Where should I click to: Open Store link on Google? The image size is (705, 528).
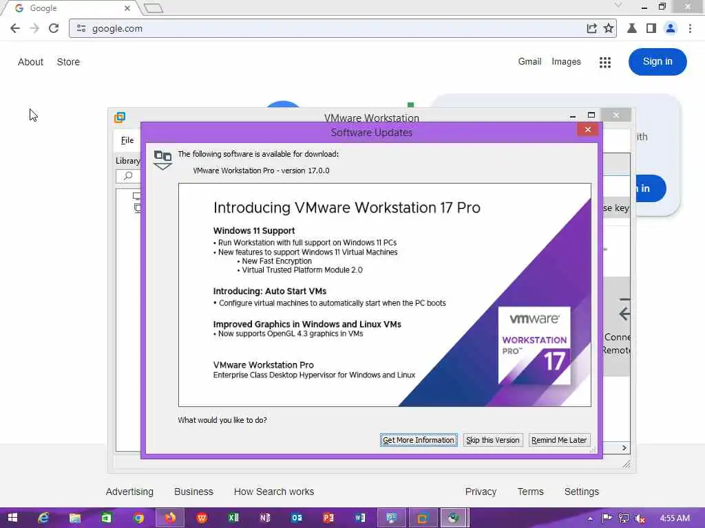tap(68, 62)
